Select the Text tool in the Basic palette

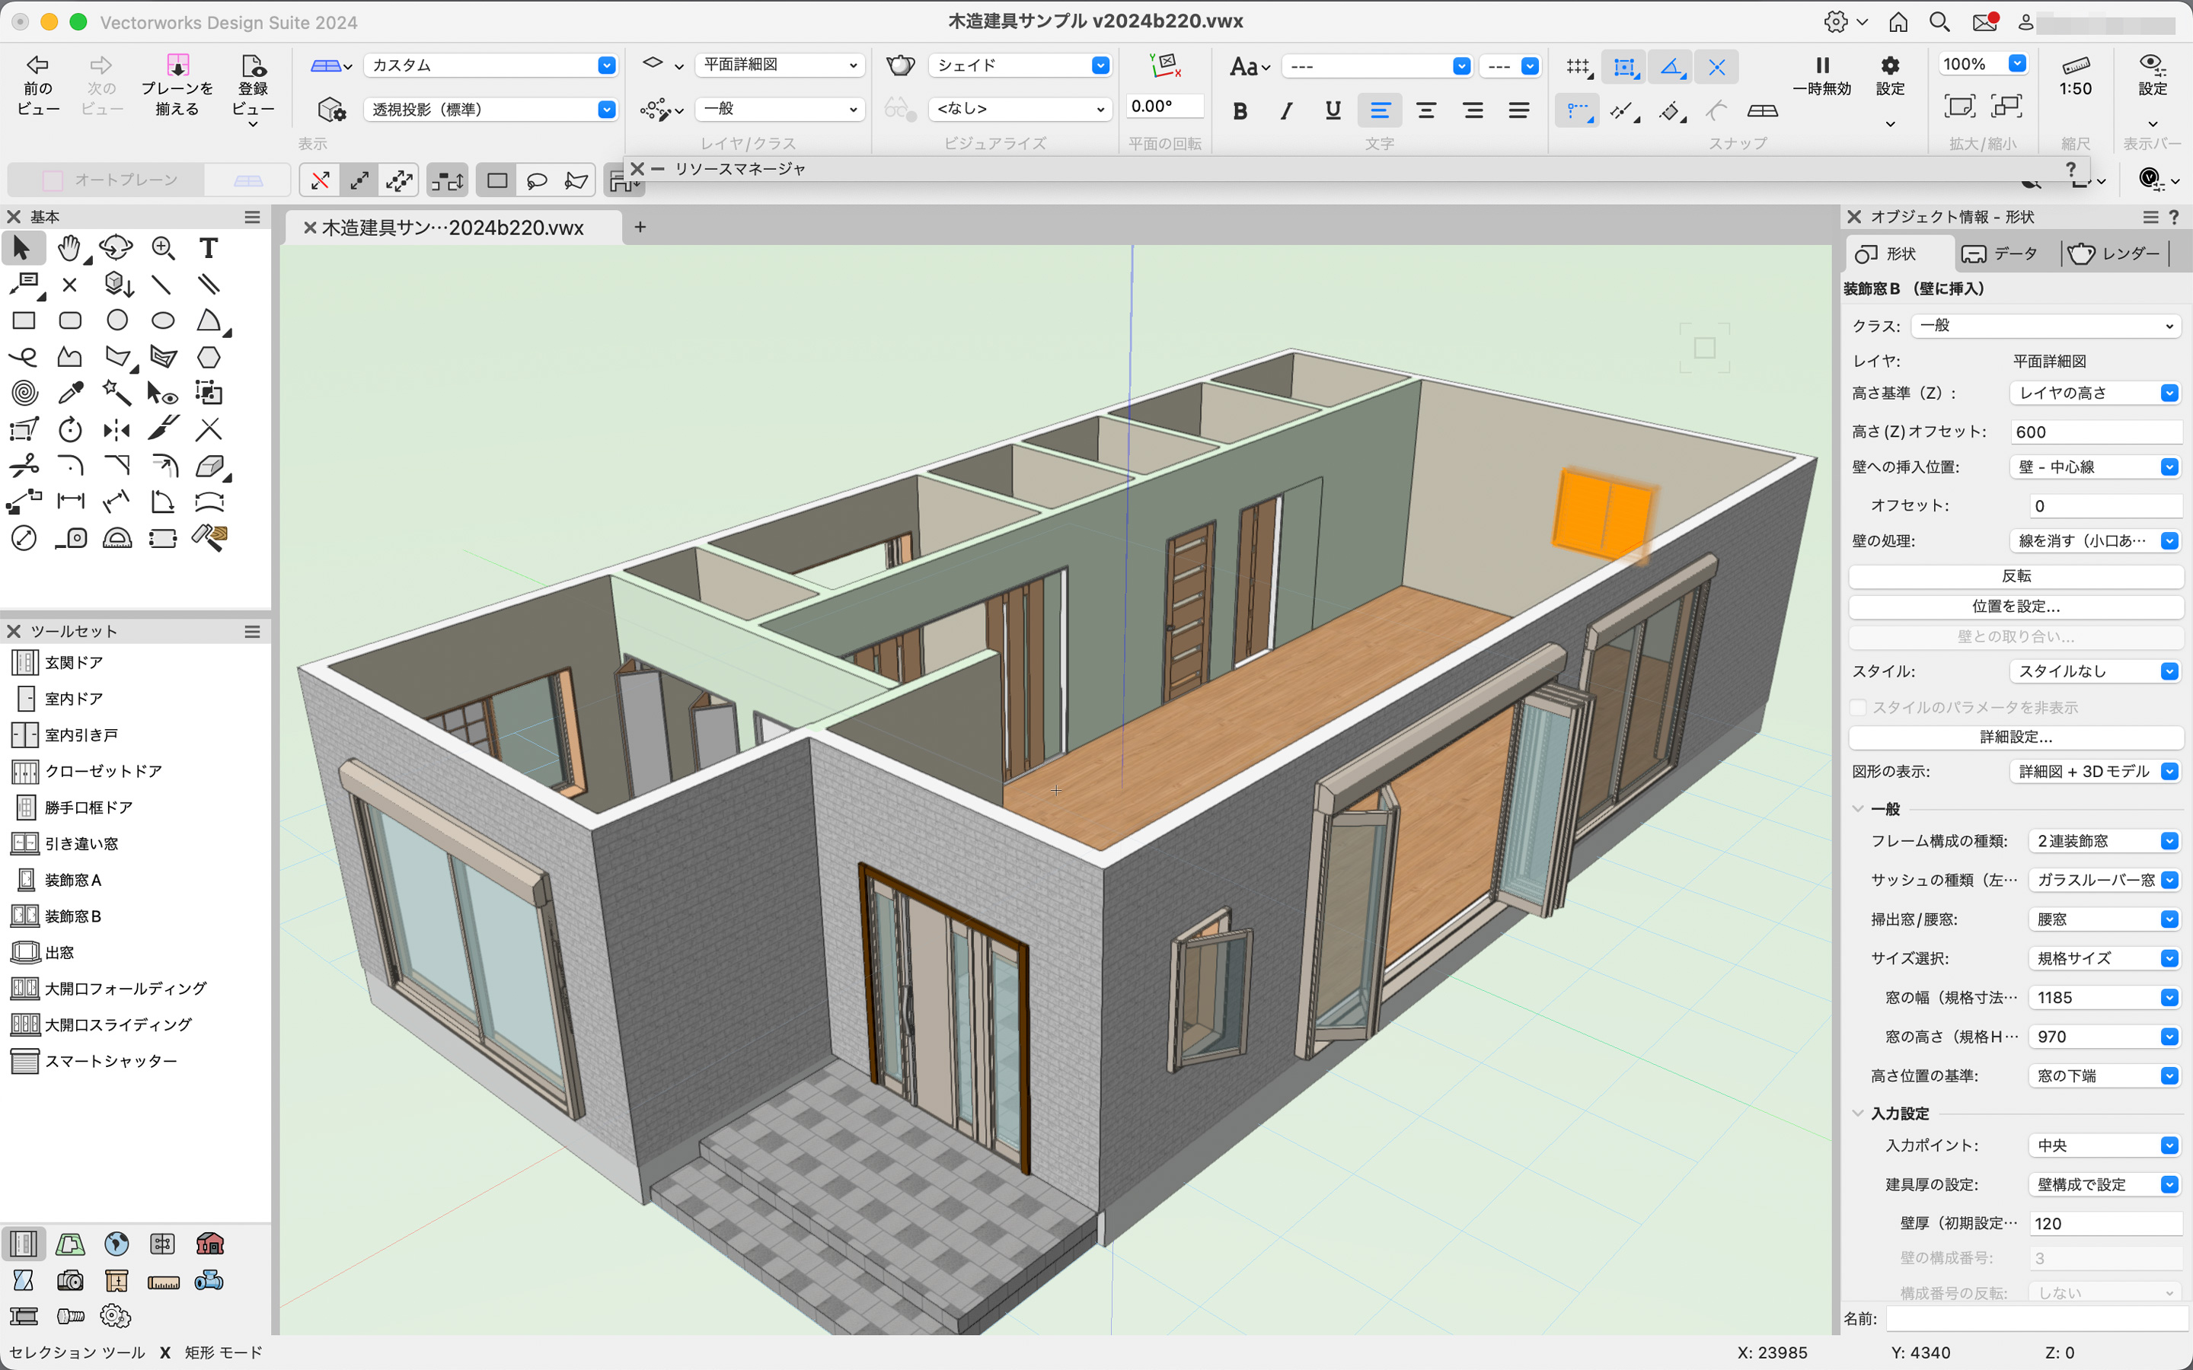click(x=208, y=247)
